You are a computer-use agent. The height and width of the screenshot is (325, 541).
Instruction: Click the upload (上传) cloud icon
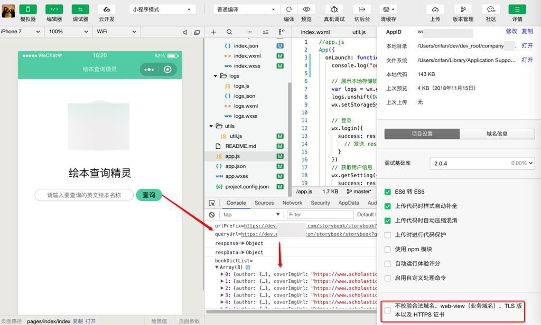[x=435, y=9]
